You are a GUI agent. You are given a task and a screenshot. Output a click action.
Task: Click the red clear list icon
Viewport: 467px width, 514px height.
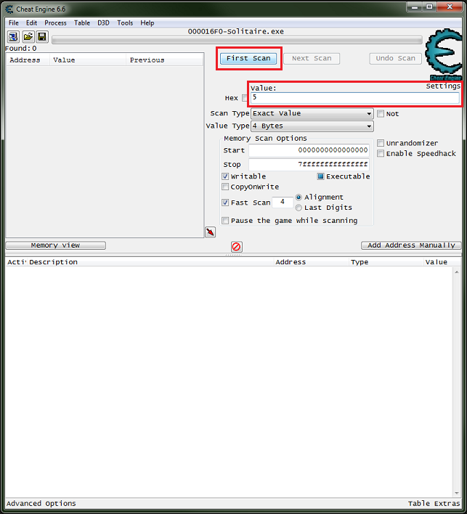click(236, 247)
